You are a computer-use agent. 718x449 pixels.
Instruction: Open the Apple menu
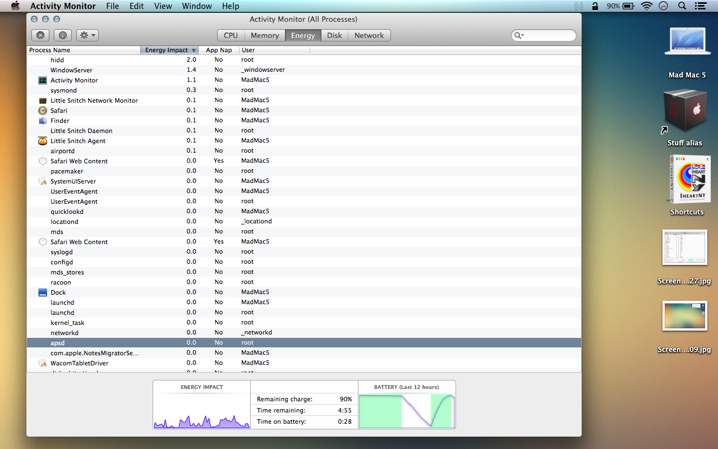[x=15, y=6]
